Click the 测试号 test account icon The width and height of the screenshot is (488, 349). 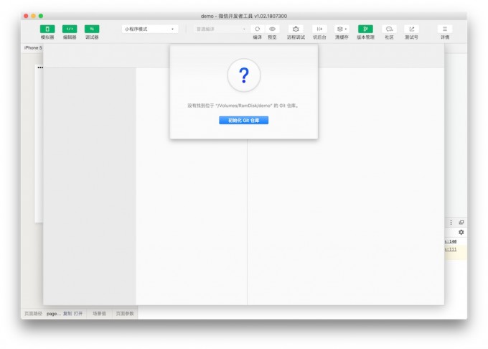tap(411, 29)
